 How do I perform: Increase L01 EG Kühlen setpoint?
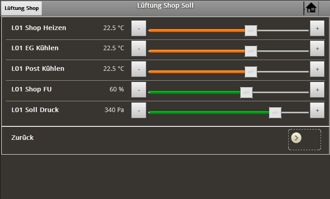click(x=317, y=48)
